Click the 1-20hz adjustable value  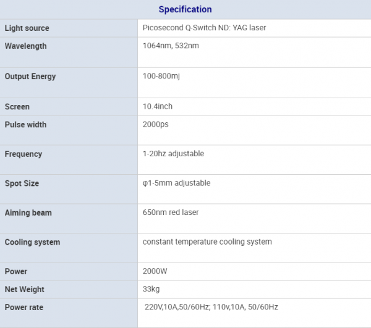(173, 154)
